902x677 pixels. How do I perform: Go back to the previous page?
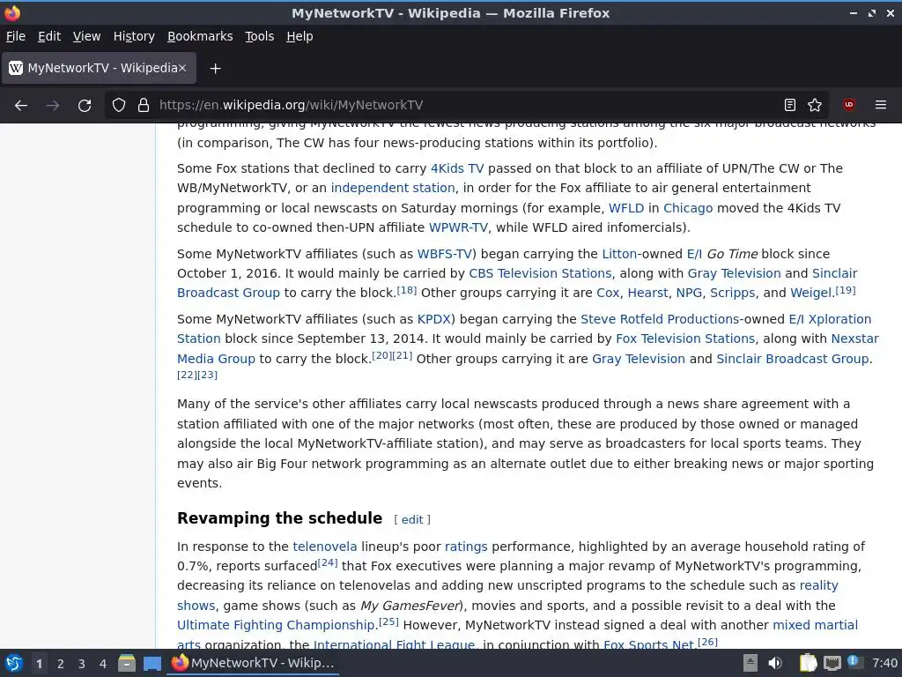click(21, 106)
